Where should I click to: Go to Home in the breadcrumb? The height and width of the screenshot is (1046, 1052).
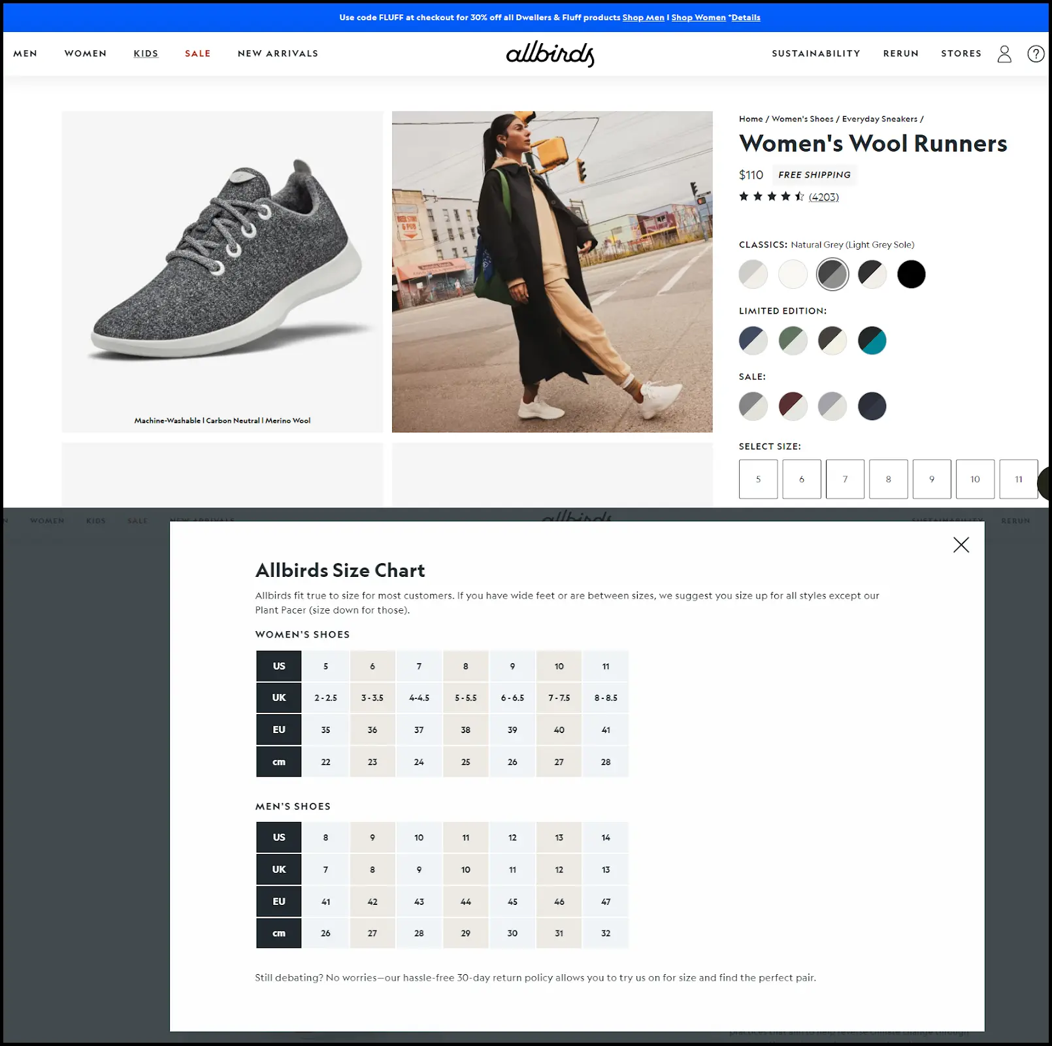(751, 119)
